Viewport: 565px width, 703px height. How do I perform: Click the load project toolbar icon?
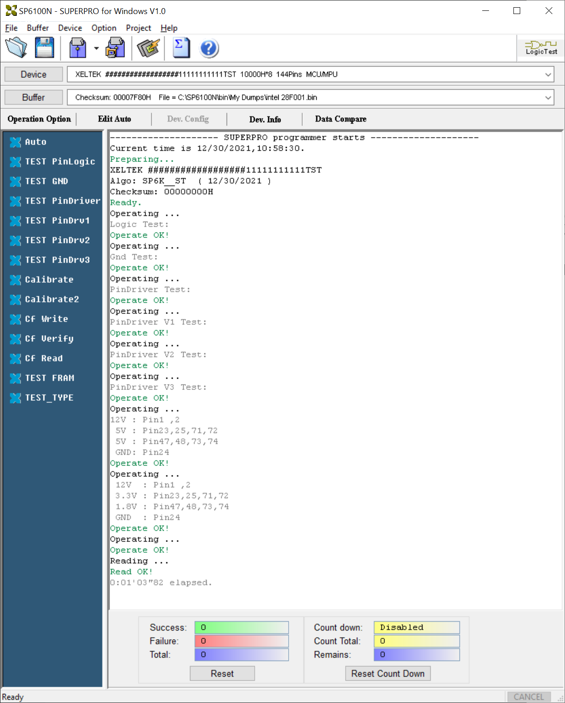78,47
